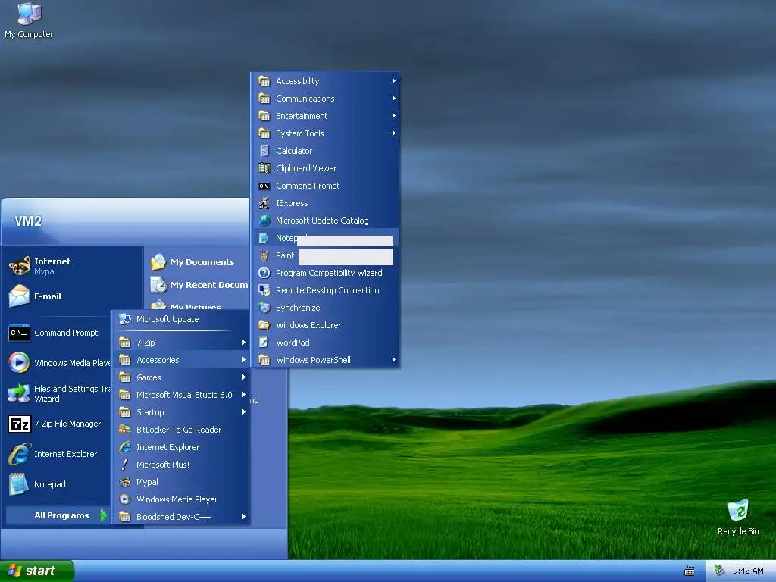The width and height of the screenshot is (776, 582).
Task: Click the Program Compatibility Wizard icon
Action: pos(264,273)
